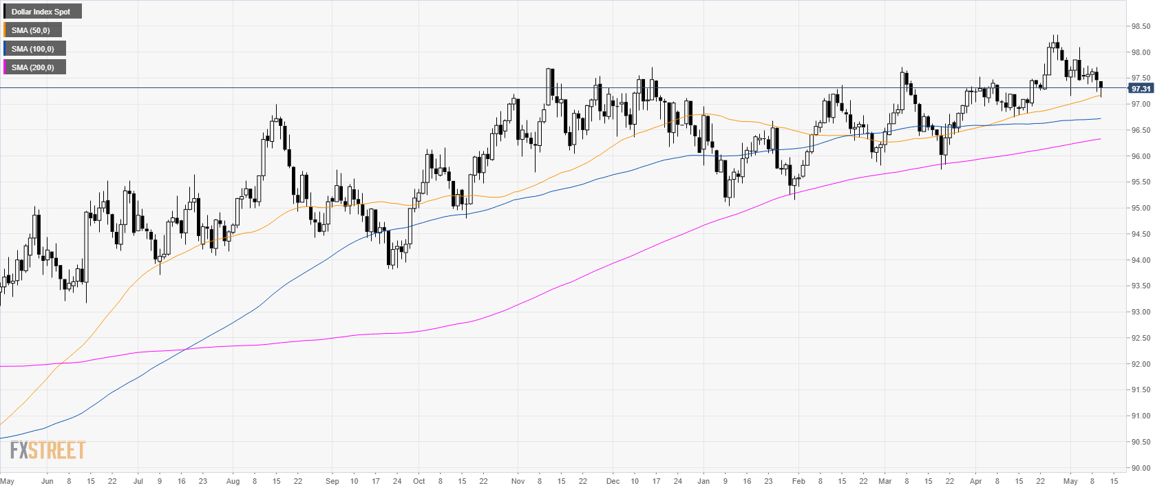Select the Aug label on time axis
The image size is (1175, 490).
coord(233,481)
